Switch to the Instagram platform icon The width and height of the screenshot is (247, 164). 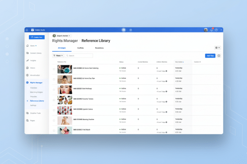[131, 30]
